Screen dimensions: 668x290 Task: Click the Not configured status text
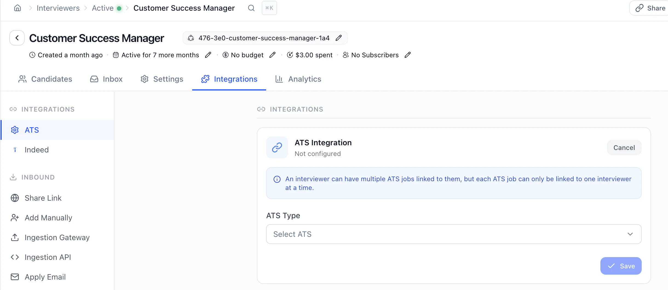[x=318, y=154]
